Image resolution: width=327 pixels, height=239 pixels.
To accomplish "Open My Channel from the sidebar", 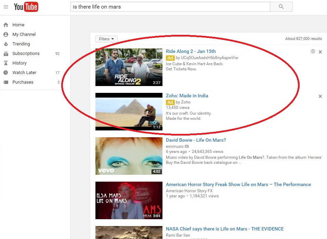I will [x=24, y=34].
